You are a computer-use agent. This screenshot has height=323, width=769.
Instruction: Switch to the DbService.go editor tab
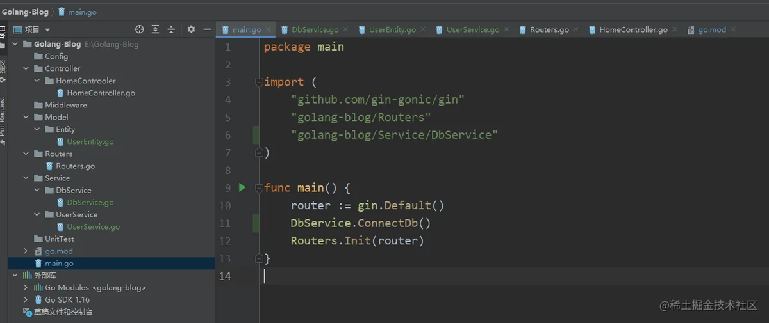pos(315,29)
